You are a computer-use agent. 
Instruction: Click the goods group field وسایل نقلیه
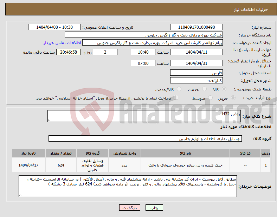point(145,138)
